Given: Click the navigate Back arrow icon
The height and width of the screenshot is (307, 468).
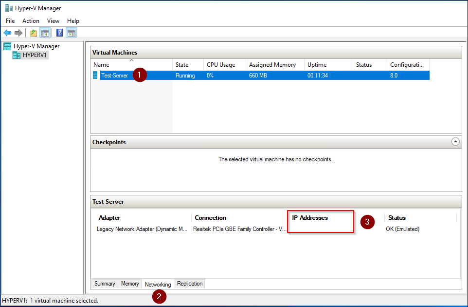Looking at the screenshot, I should coord(7,33).
